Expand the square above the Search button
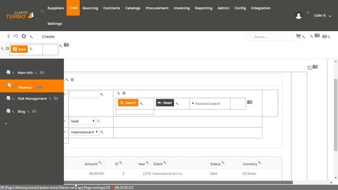 click(x=124, y=93)
